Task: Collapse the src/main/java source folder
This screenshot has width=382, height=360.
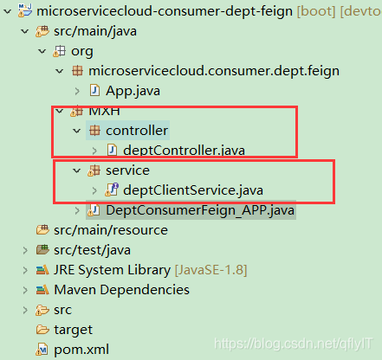Action: [25, 31]
